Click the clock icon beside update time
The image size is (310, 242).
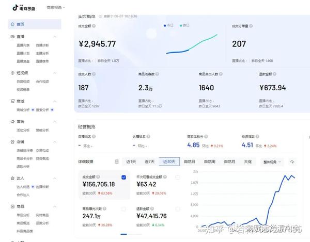[100, 16]
